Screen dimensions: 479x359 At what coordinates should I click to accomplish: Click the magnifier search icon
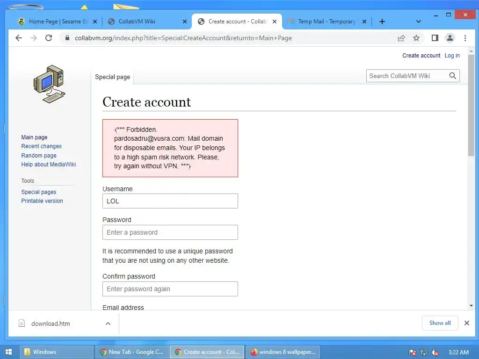coord(452,76)
